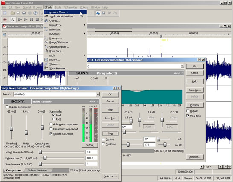Open the Wave Hammer Preset dropdown
This screenshot has height=182, width=233.
(98, 95)
